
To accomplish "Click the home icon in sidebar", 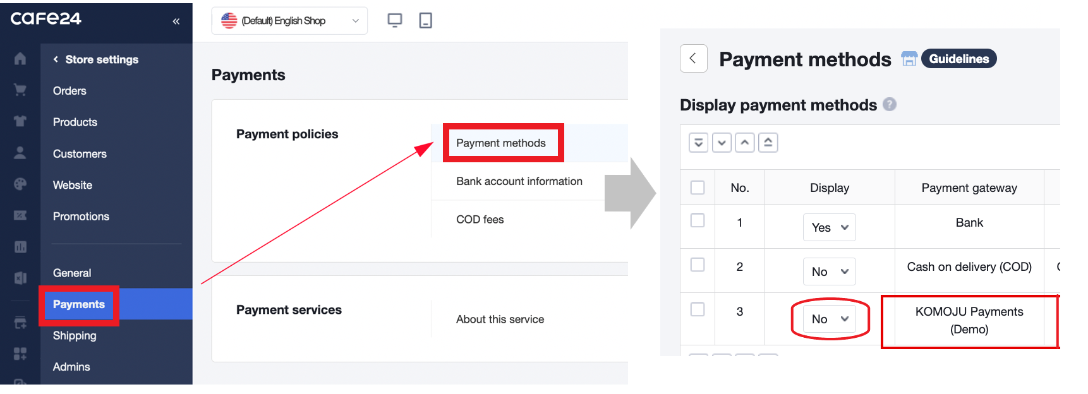I will (x=20, y=59).
